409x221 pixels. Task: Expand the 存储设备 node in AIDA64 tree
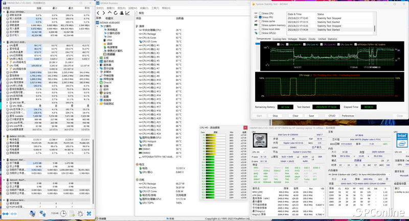click(98, 75)
